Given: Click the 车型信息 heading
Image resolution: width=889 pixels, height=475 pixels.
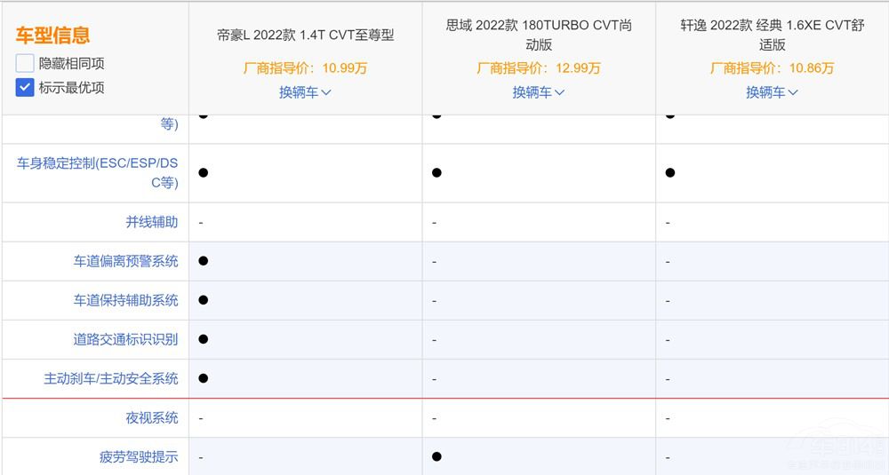Looking at the screenshot, I should [x=52, y=36].
